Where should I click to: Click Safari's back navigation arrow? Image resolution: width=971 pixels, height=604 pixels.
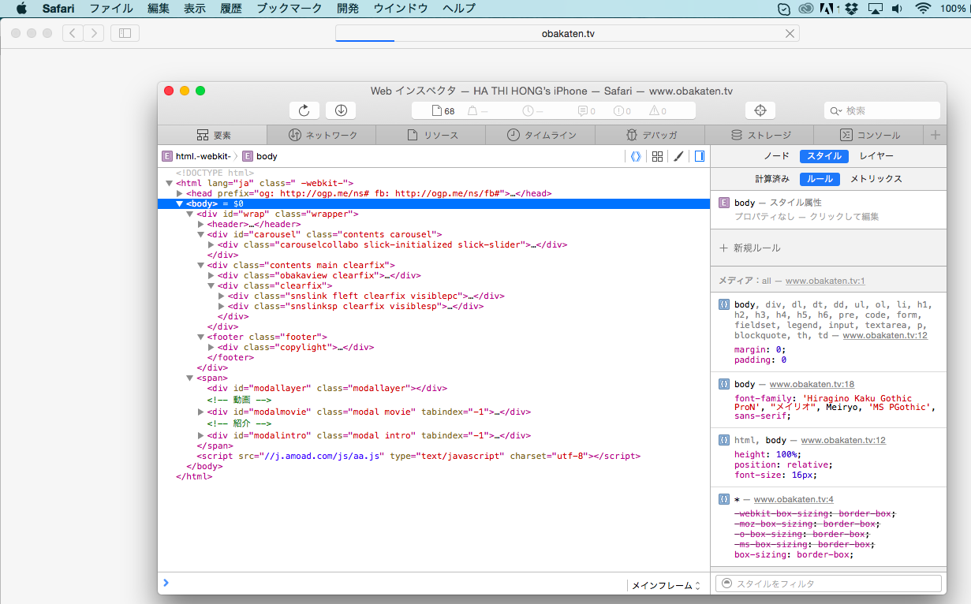click(x=73, y=33)
